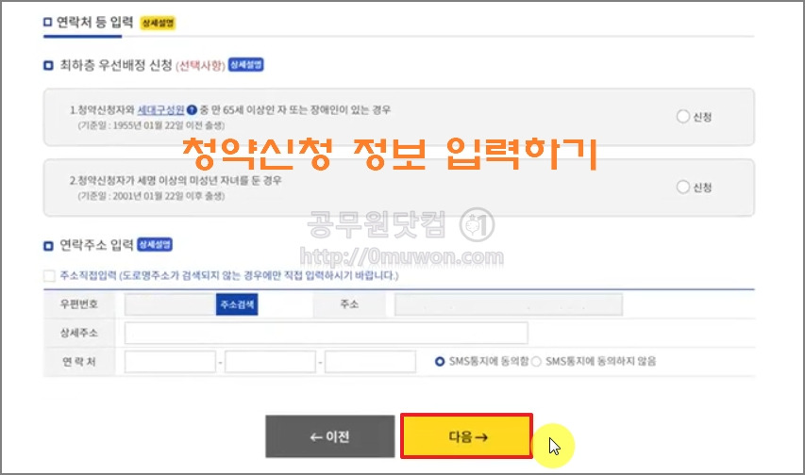Viewport: 805px width, 475px height.
Task: Check the 주소직접입력 checkbox
Action: [x=49, y=276]
